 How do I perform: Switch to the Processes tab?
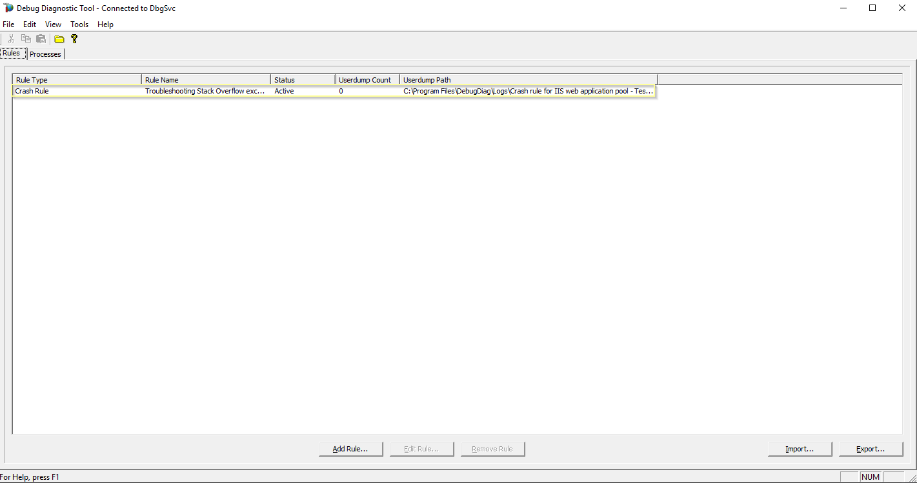click(x=45, y=54)
